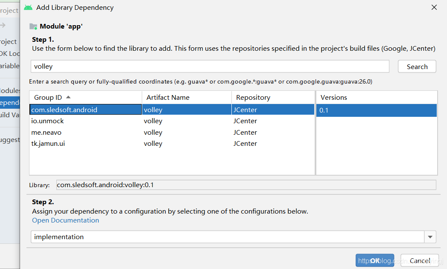The image size is (447, 269).
Task: Click the Search button
Action: 417,67
